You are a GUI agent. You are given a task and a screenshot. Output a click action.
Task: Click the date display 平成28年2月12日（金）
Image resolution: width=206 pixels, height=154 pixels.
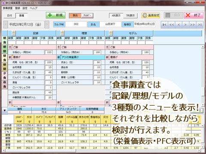click(26, 24)
